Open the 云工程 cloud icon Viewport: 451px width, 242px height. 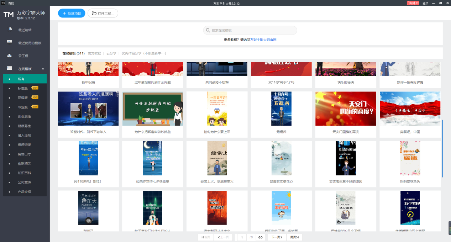pyautogui.click(x=10, y=56)
